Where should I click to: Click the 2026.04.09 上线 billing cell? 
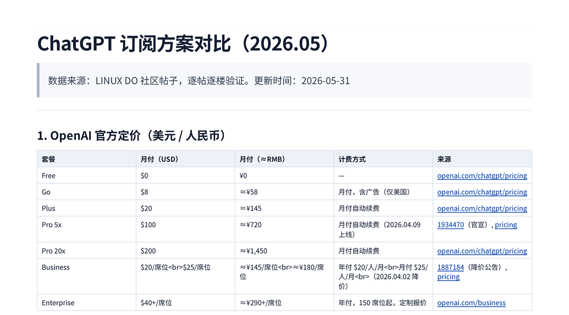click(383, 229)
